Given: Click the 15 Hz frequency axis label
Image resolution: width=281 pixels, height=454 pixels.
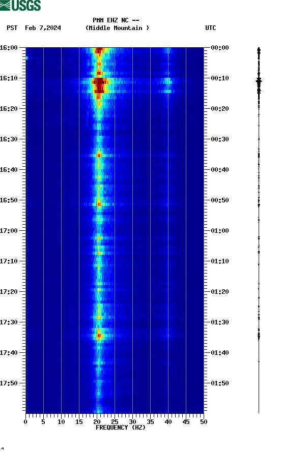Looking at the screenshot, I should pos(79,422).
